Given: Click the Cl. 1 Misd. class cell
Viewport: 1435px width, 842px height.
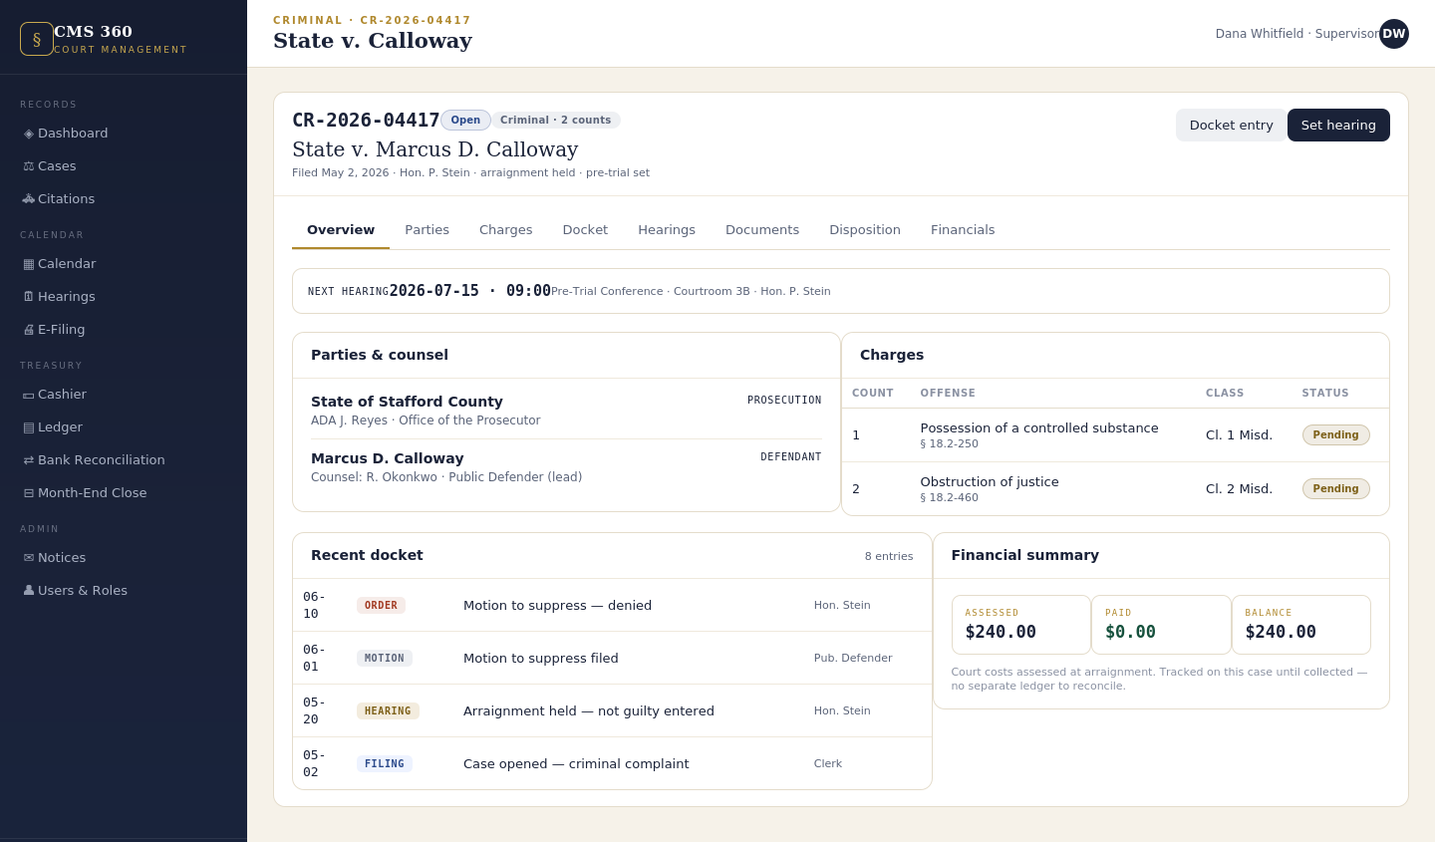Looking at the screenshot, I should pos(1239,435).
